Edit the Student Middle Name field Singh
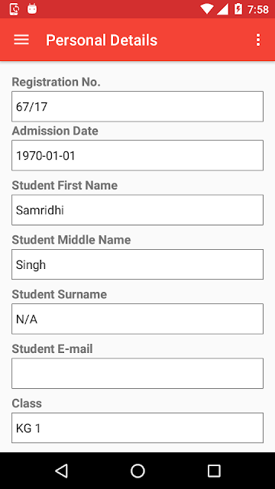The width and height of the screenshot is (275, 489). click(x=137, y=264)
